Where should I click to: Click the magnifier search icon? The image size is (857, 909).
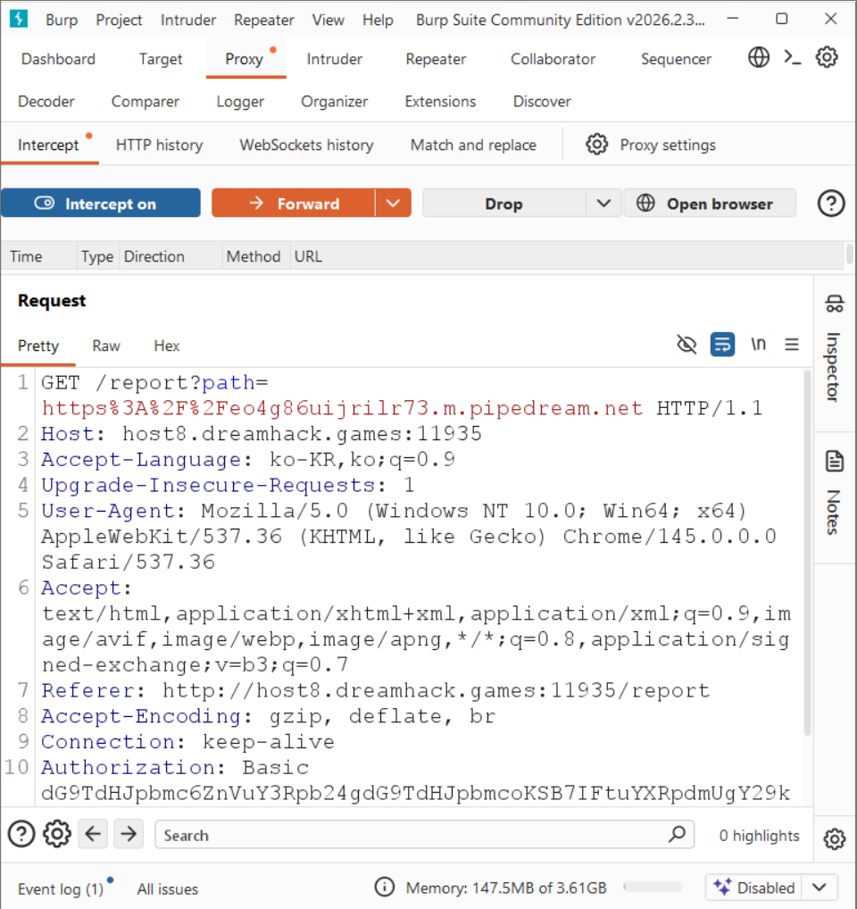[x=677, y=834]
